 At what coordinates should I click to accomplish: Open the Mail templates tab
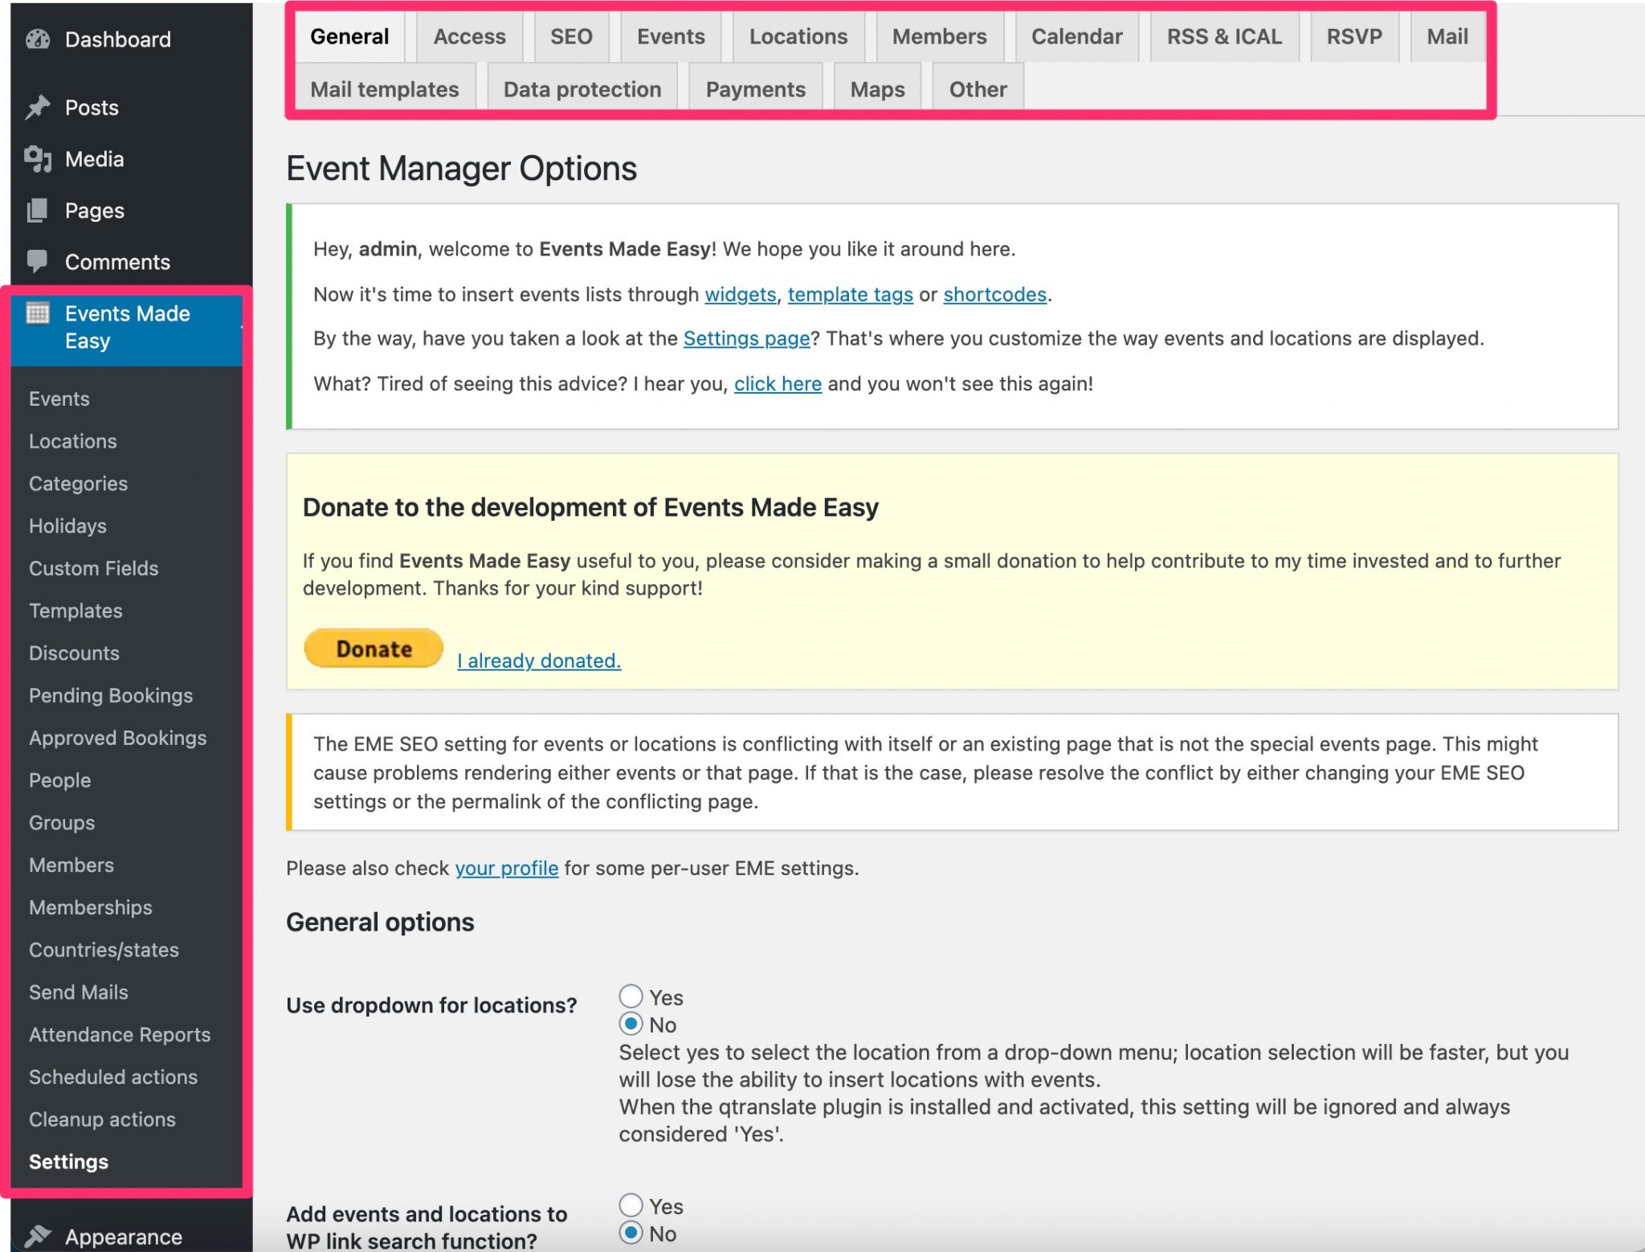pos(384,89)
